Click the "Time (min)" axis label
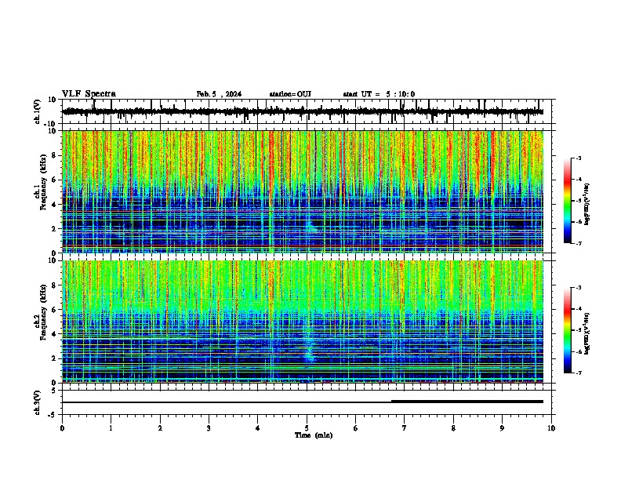The image size is (621, 480). coord(314,435)
